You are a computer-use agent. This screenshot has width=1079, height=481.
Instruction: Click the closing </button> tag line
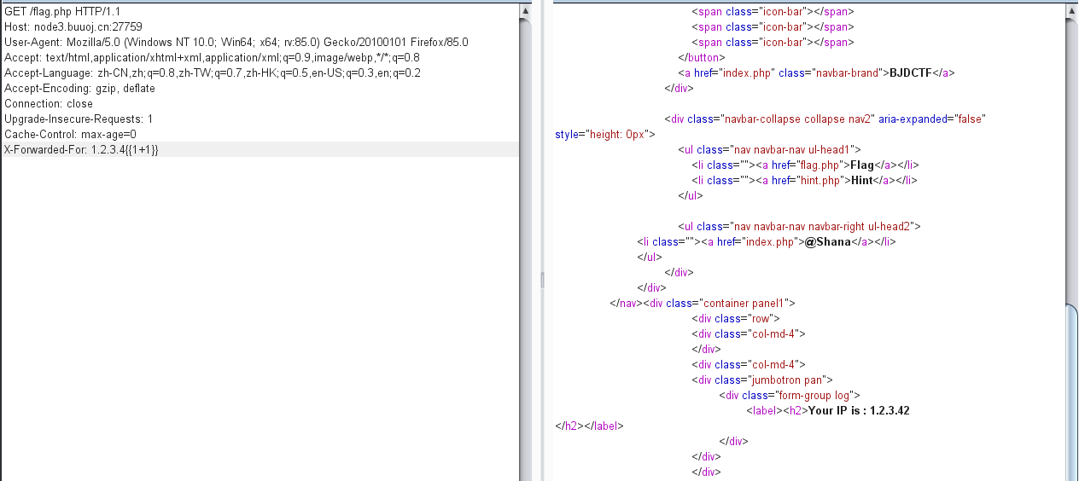[702, 57]
